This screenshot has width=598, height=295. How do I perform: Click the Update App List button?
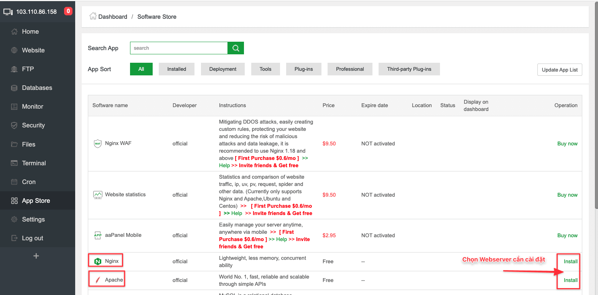tap(559, 69)
